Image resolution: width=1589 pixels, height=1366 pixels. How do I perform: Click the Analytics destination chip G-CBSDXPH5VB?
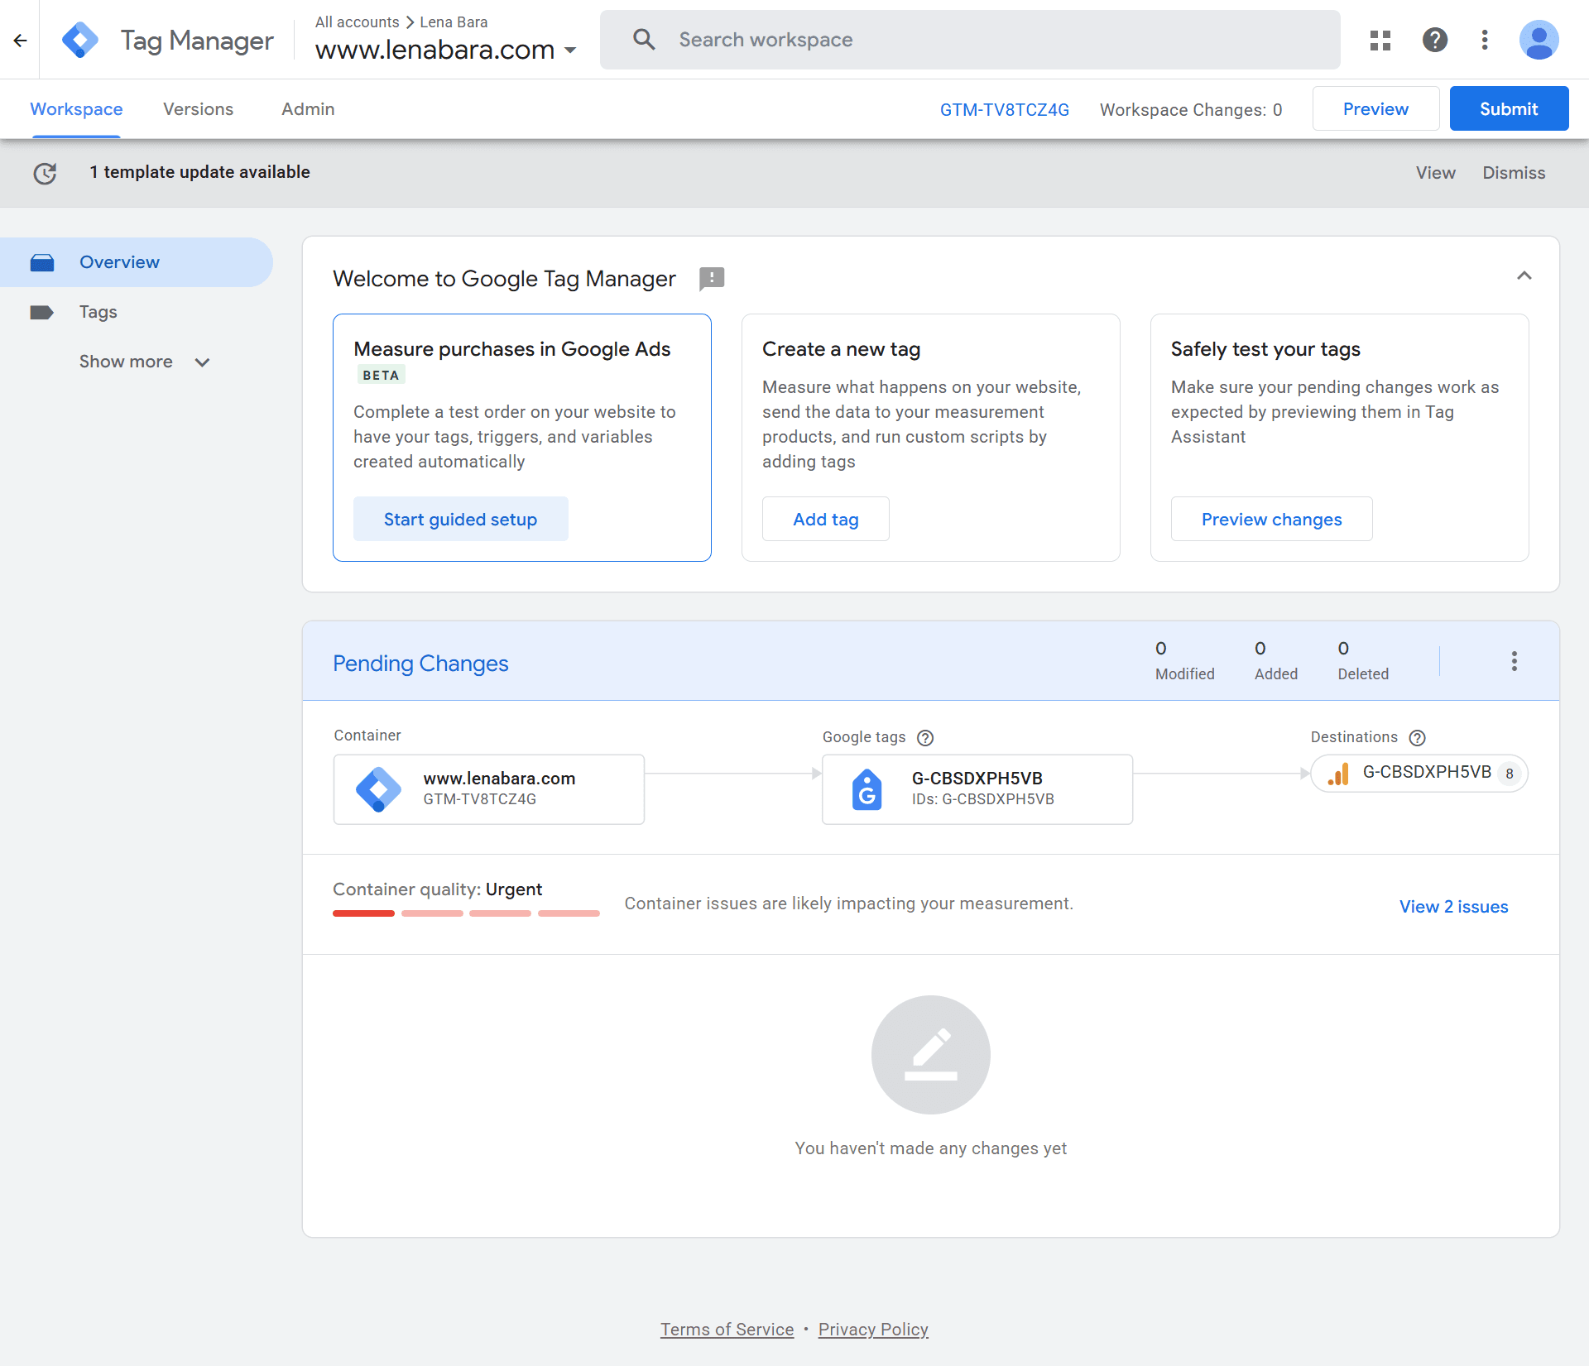1420,774
